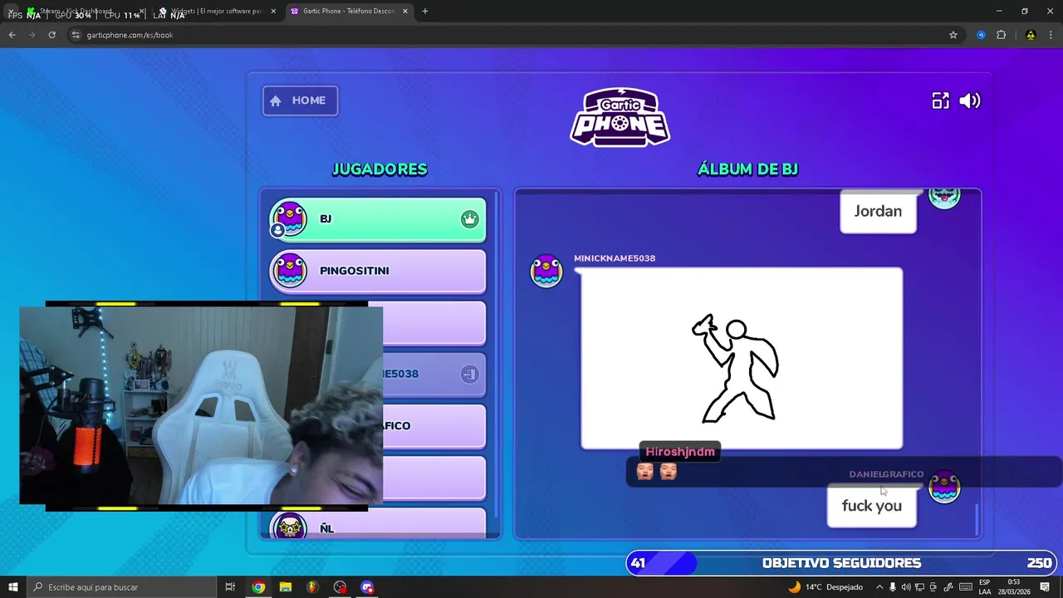Click the OBS Studio taskbar icon
This screenshot has height=598, width=1063.
(340, 587)
